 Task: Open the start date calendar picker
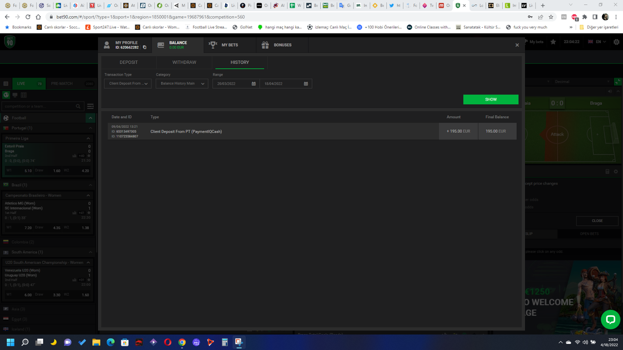253,84
